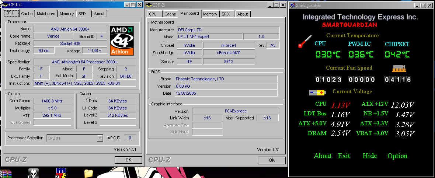
Task: Click Exit in SmartGuardian
Action: [344, 156]
